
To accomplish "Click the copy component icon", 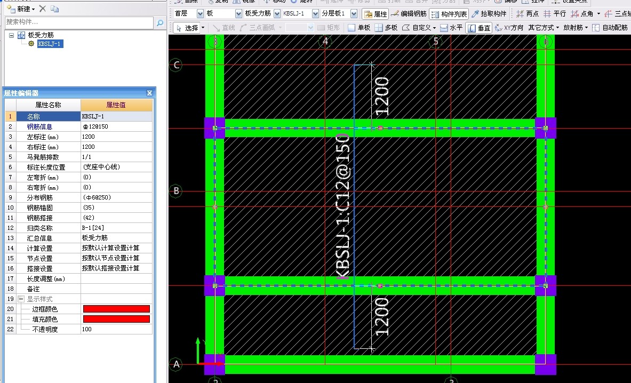I will click(55, 9).
